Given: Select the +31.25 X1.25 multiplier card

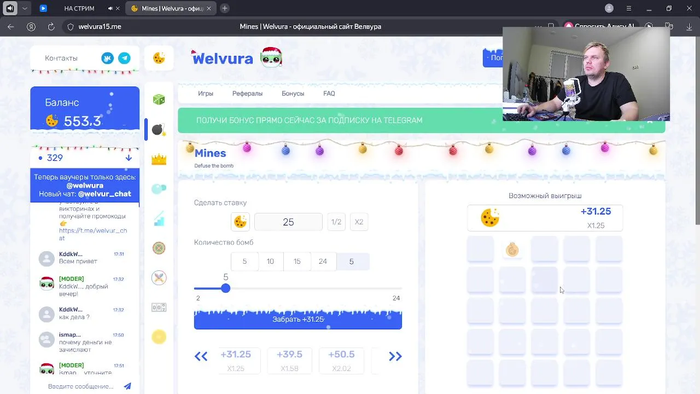Looking at the screenshot, I should tap(236, 360).
